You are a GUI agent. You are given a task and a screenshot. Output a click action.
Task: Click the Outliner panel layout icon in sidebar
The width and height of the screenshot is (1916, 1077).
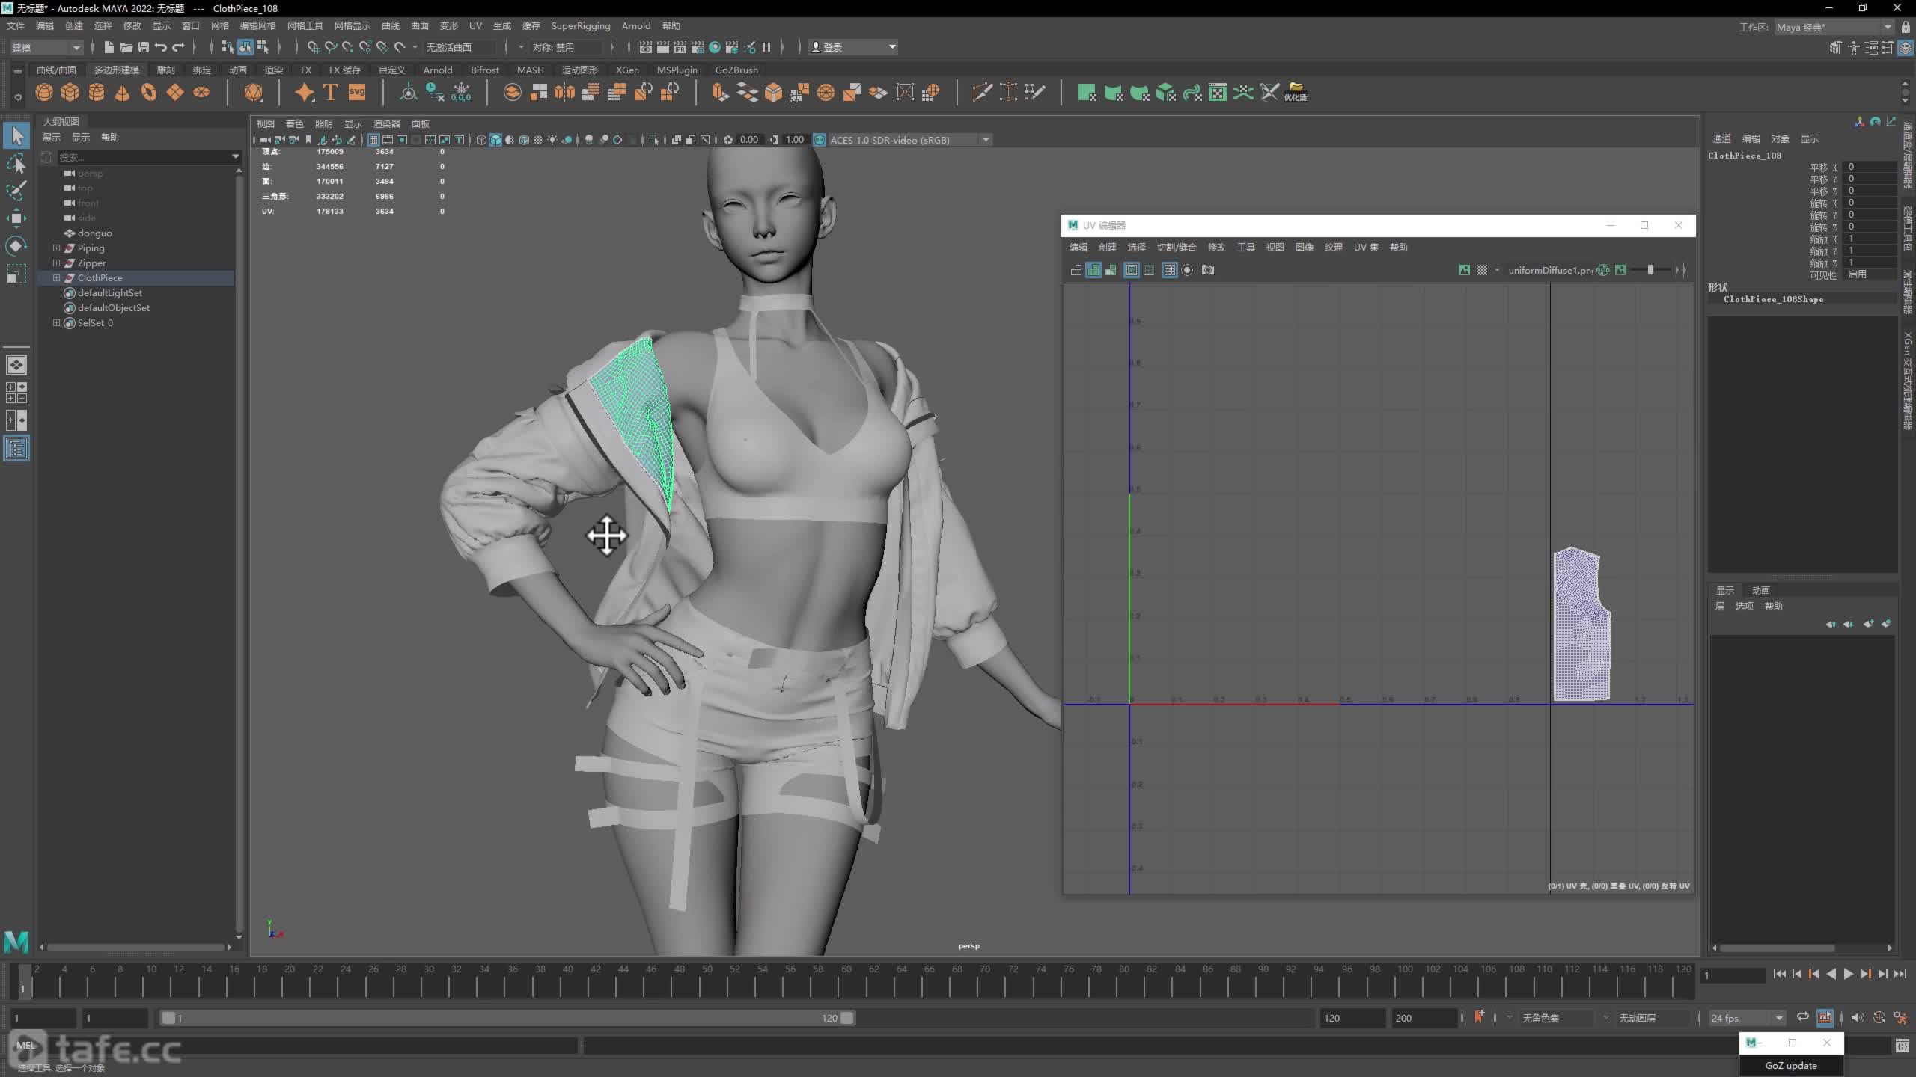[x=16, y=449]
